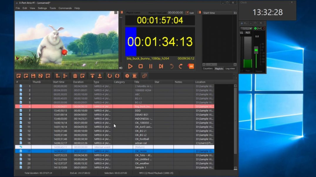The width and height of the screenshot is (316, 177).
Task: Skip to the next clip
Action: (161, 66)
